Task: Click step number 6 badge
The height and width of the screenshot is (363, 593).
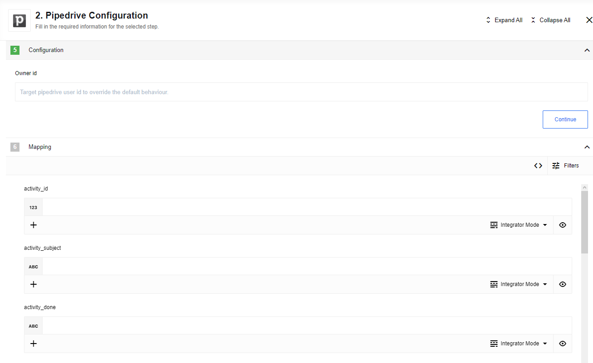Action: (x=15, y=147)
